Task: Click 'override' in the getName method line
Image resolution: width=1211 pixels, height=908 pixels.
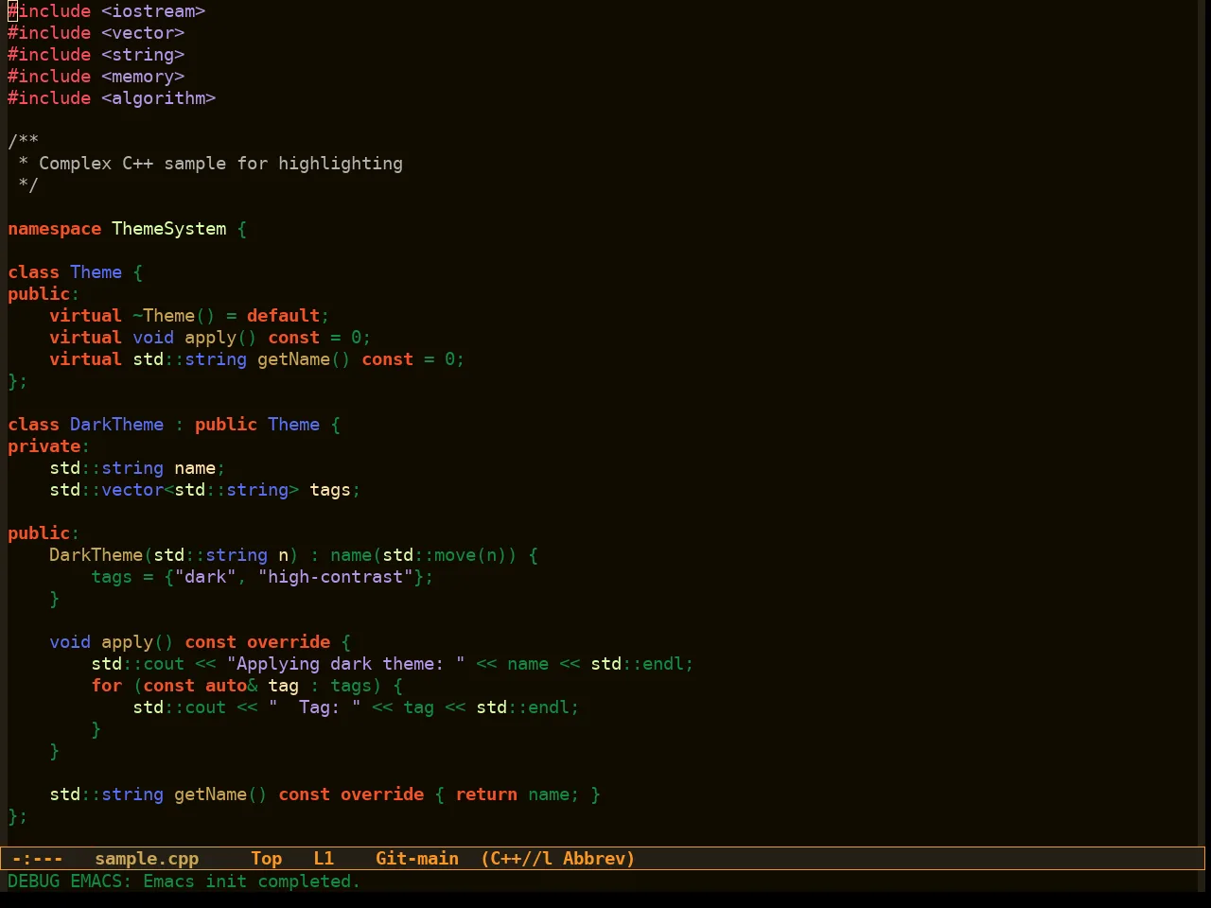Action: point(382,794)
